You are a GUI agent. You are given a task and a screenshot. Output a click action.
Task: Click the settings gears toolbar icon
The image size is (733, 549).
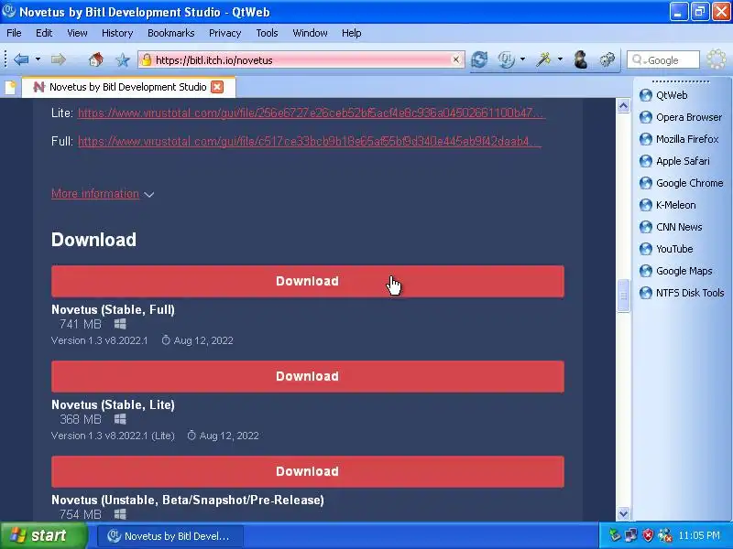coord(607,59)
